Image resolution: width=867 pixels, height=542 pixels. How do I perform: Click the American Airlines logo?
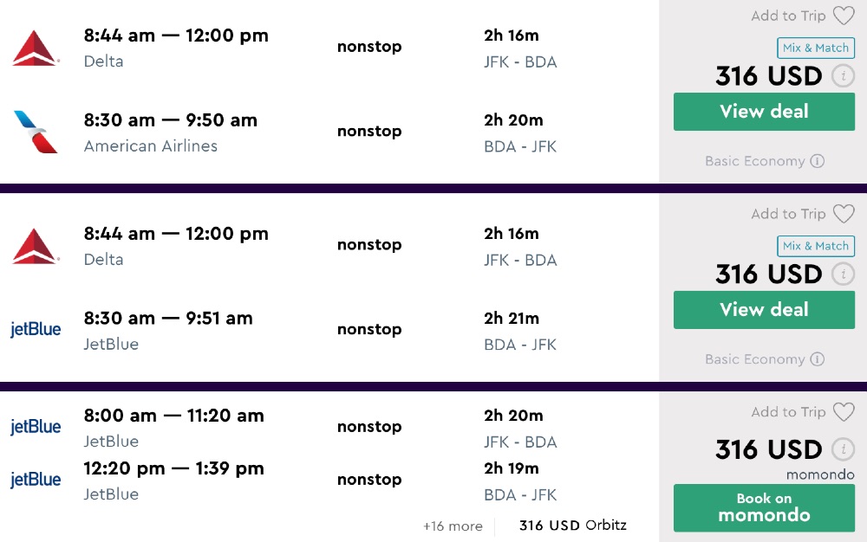click(36, 132)
